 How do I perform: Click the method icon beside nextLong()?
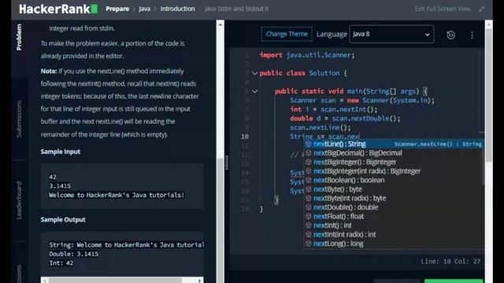308,244
